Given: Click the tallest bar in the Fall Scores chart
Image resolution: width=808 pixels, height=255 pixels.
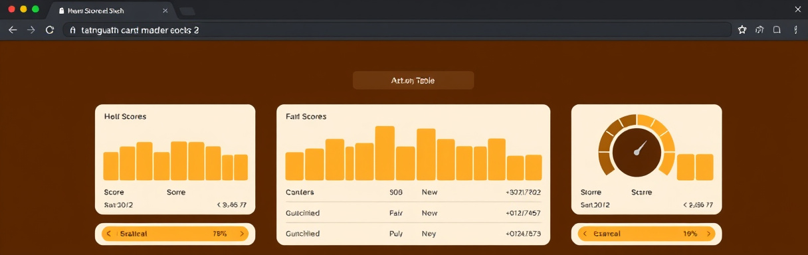Looking at the screenshot, I should point(385,153).
